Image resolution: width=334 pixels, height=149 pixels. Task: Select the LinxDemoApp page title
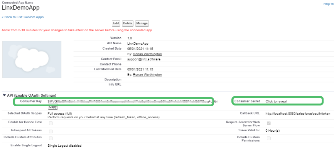[20, 8]
